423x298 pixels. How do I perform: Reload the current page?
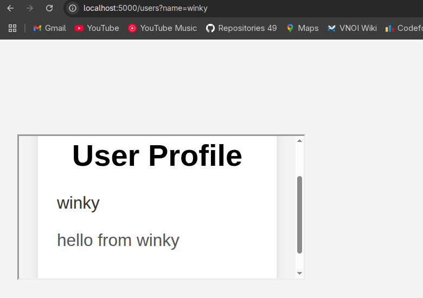click(x=49, y=8)
